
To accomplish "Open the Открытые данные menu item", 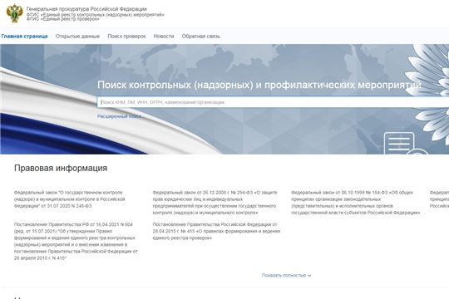I will click(x=77, y=37).
